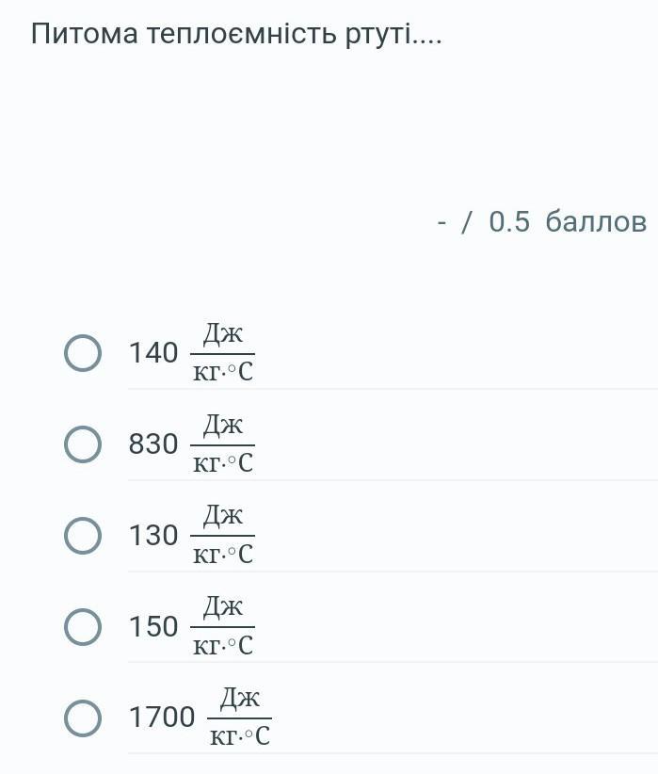
Task: Click the number 130 answer label
Action: (x=153, y=535)
